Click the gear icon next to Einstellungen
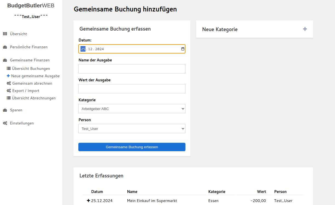Screen dimensions: 335x205 [x=4, y=123]
